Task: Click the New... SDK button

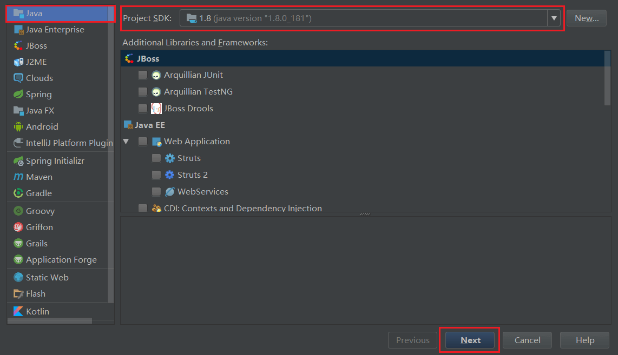Action: click(587, 18)
